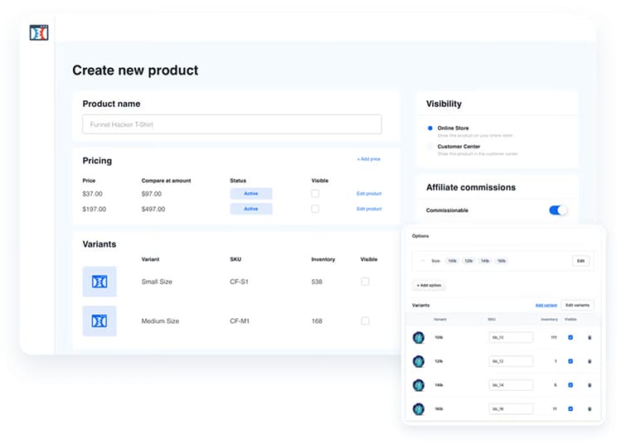Click the drag handle beside Size option
The height and width of the screenshot is (444, 622).
[x=423, y=261]
